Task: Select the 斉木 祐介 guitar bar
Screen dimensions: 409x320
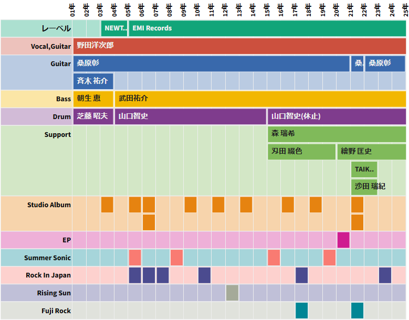Action: 93,81
